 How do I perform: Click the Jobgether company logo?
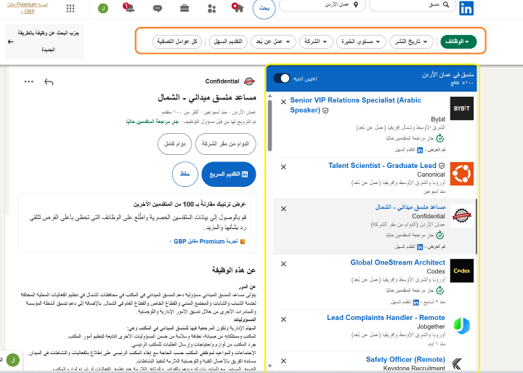[462, 326]
